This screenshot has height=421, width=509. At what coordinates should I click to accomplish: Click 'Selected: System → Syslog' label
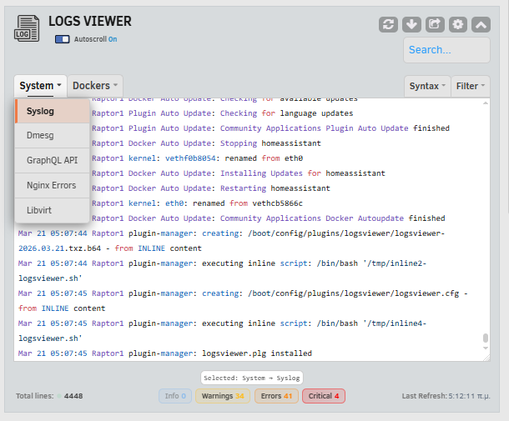[x=252, y=378]
